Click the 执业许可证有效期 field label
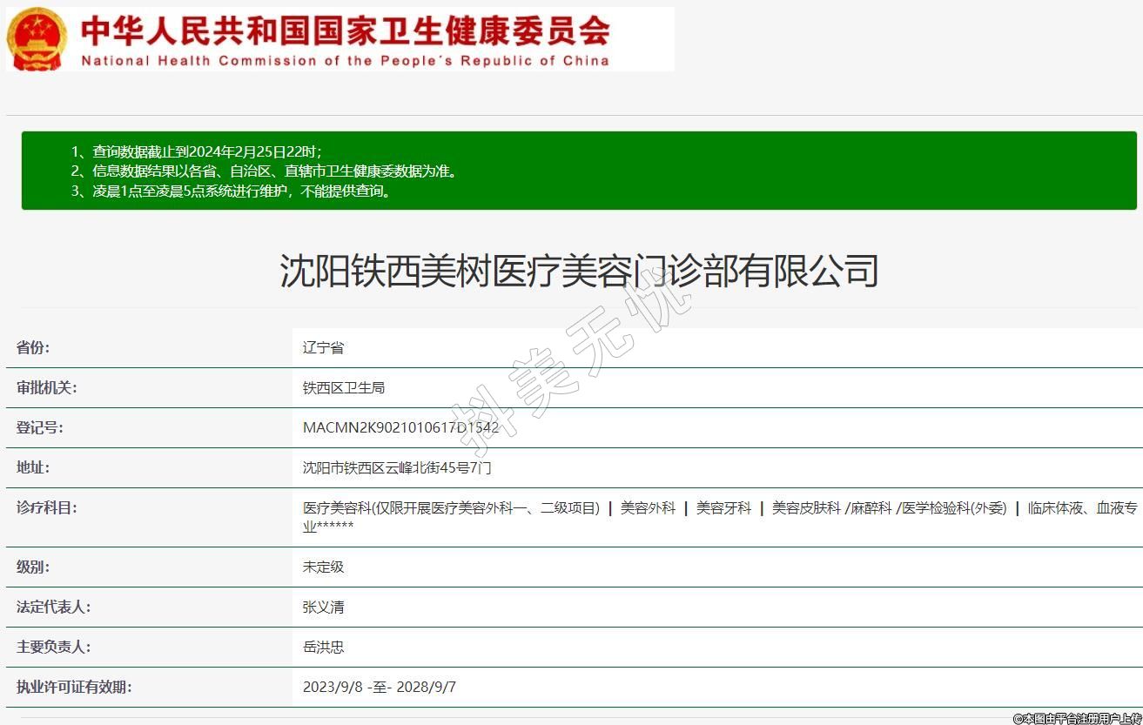The height and width of the screenshot is (725, 1143). tap(74, 687)
